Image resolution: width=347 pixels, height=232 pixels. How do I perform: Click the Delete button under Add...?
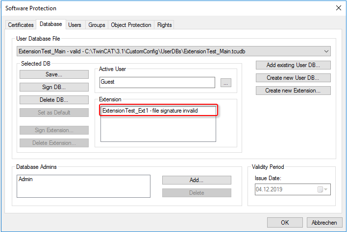[x=197, y=193]
